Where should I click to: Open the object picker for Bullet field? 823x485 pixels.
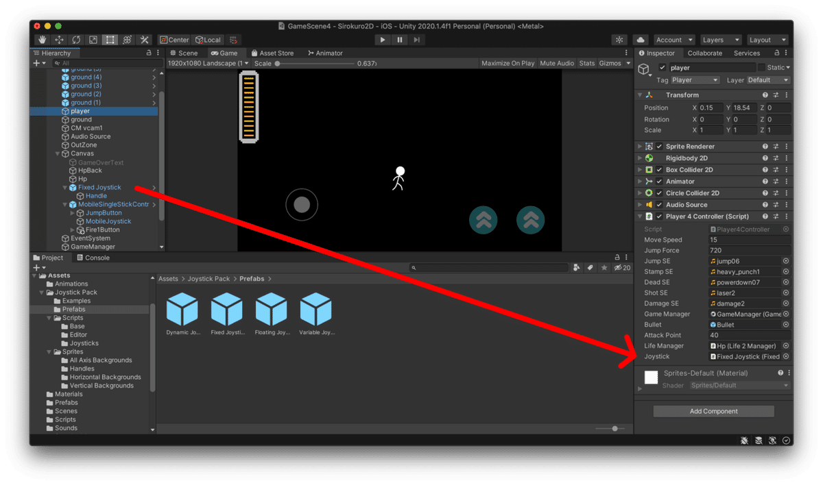coord(786,325)
